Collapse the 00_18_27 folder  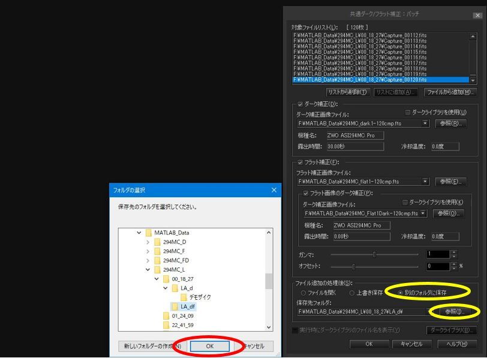click(157, 279)
